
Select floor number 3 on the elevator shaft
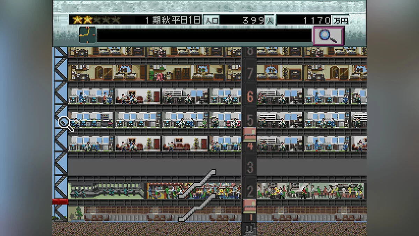coord(249,168)
